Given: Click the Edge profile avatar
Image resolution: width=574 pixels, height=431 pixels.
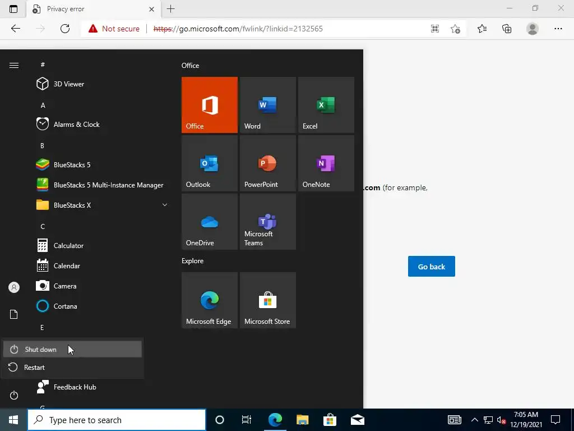Looking at the screenshot, I should (533, 29).
